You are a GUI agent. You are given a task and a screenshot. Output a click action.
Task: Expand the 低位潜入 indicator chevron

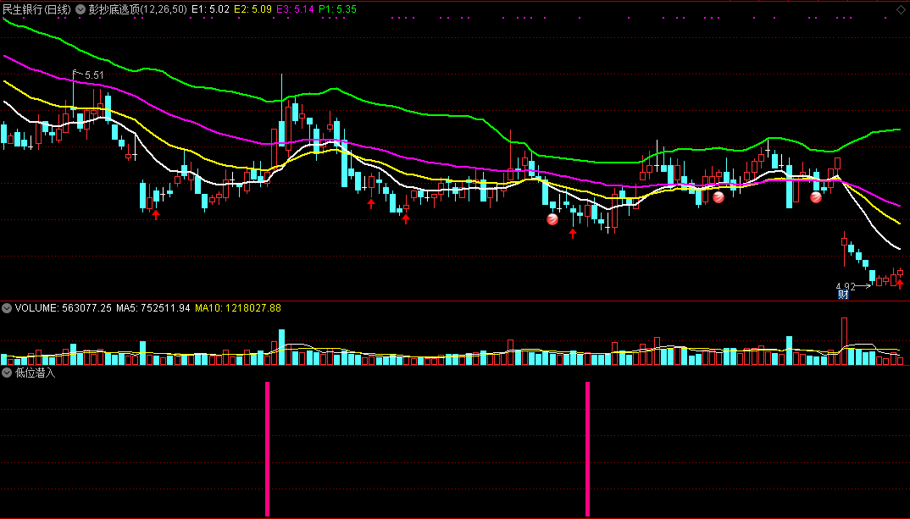7,373
